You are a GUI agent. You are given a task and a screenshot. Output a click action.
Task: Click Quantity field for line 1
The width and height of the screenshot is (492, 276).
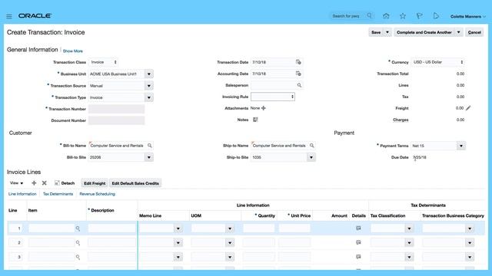pyautogui.click(x=259, y=228)
